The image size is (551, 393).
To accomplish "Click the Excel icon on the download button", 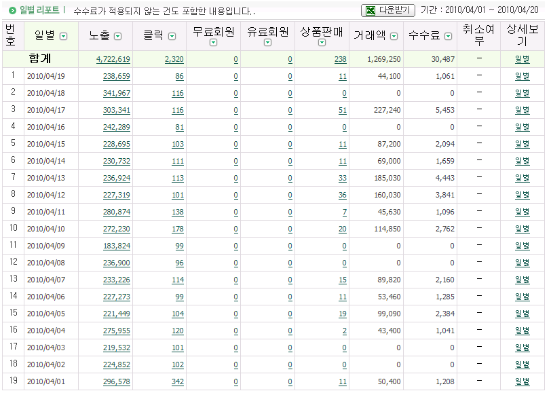I will pos(370,11).
